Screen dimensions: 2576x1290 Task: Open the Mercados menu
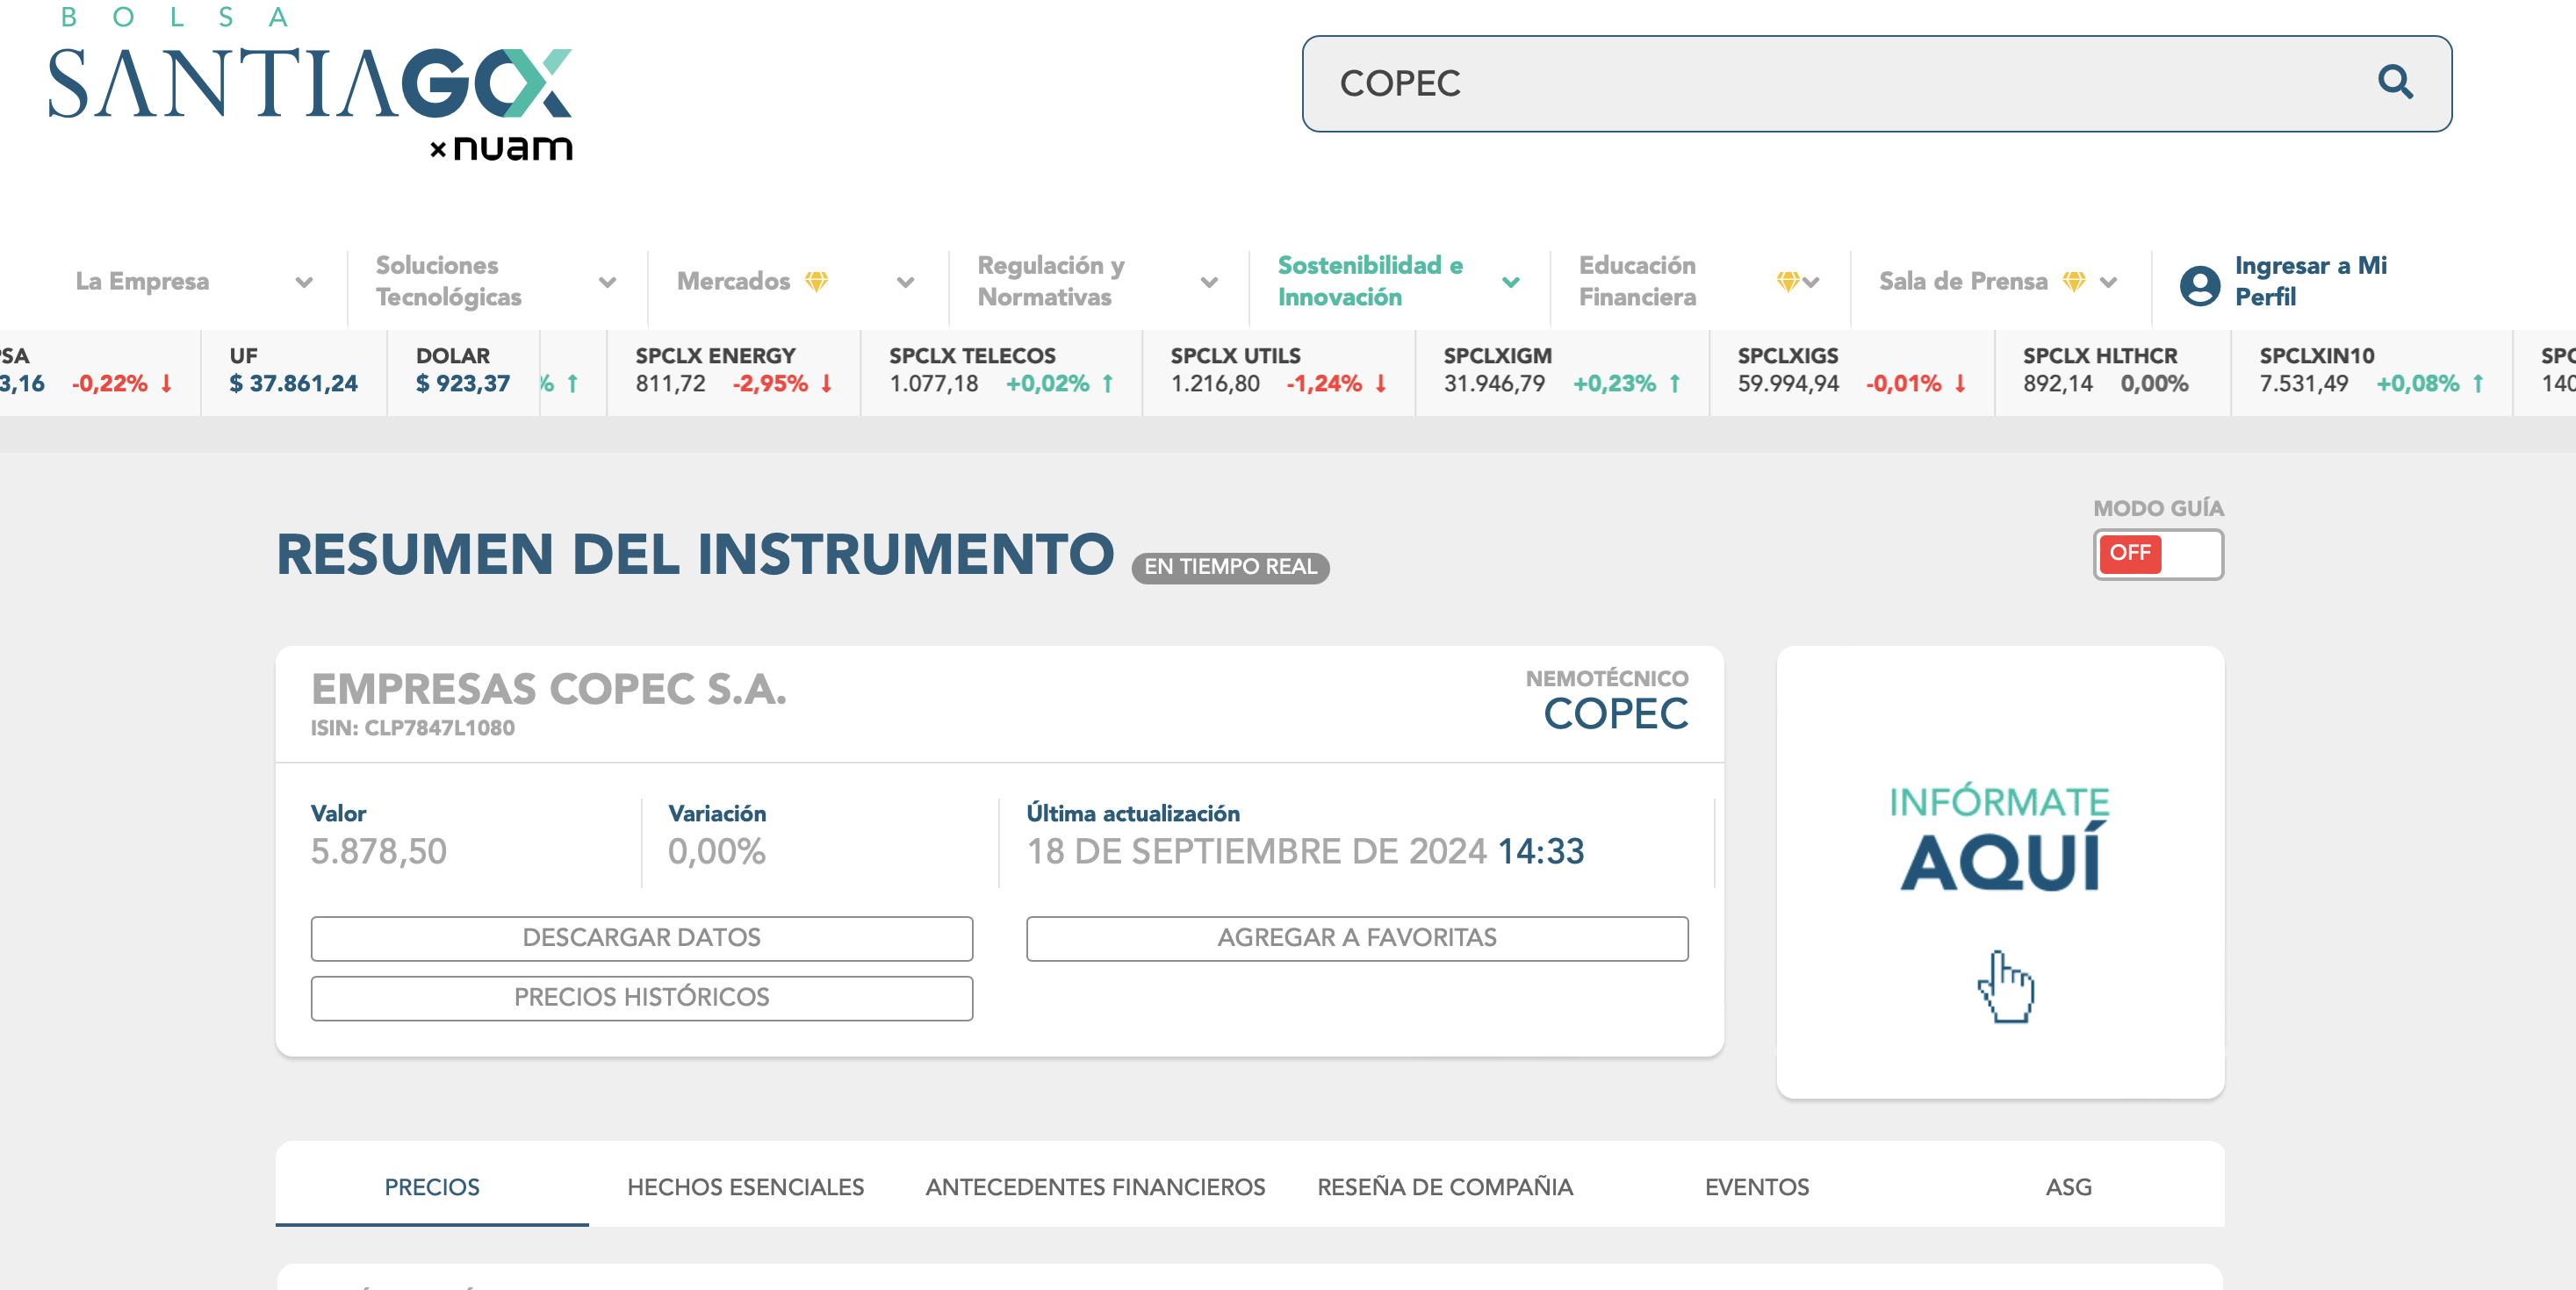733,282
